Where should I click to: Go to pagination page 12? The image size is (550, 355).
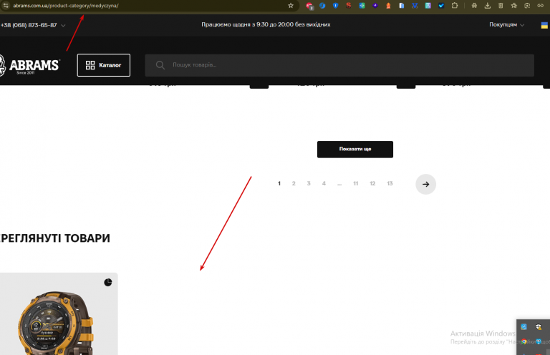[372, 184]
